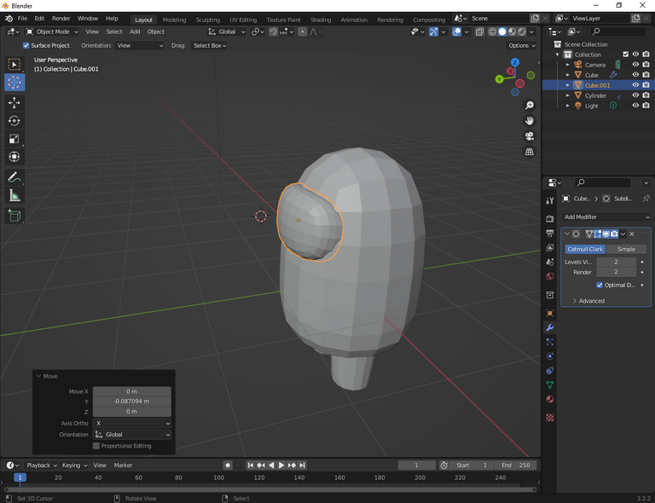The image size is (655, 503).
Task: Select solid viewport shading mode
Action: (x=502, y=32)
